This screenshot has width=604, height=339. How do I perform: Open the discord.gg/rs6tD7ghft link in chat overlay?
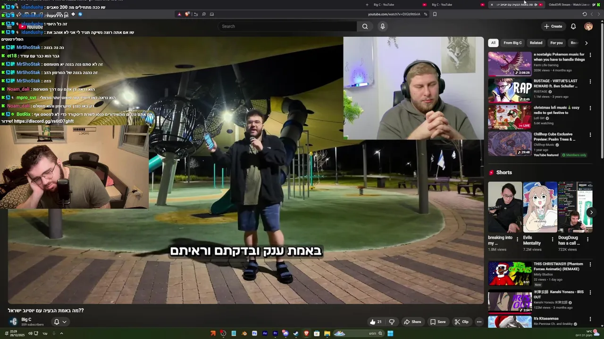44,121
